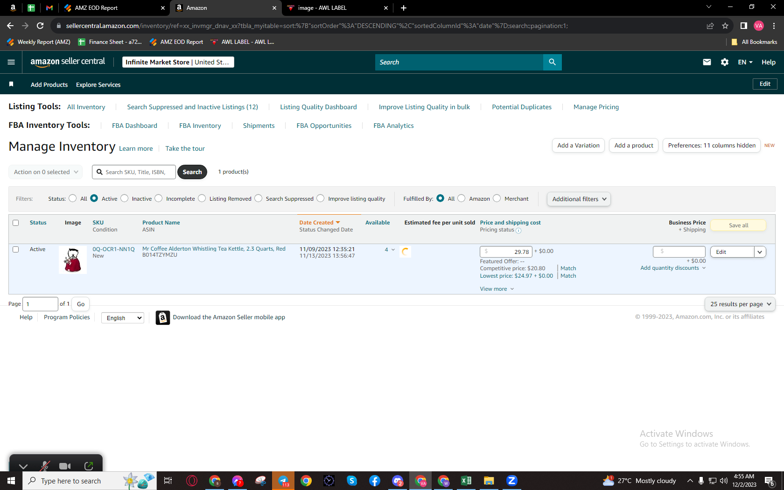Go back with browser back arrow
This screenshot has height=490, width=784.
[10, 26]
